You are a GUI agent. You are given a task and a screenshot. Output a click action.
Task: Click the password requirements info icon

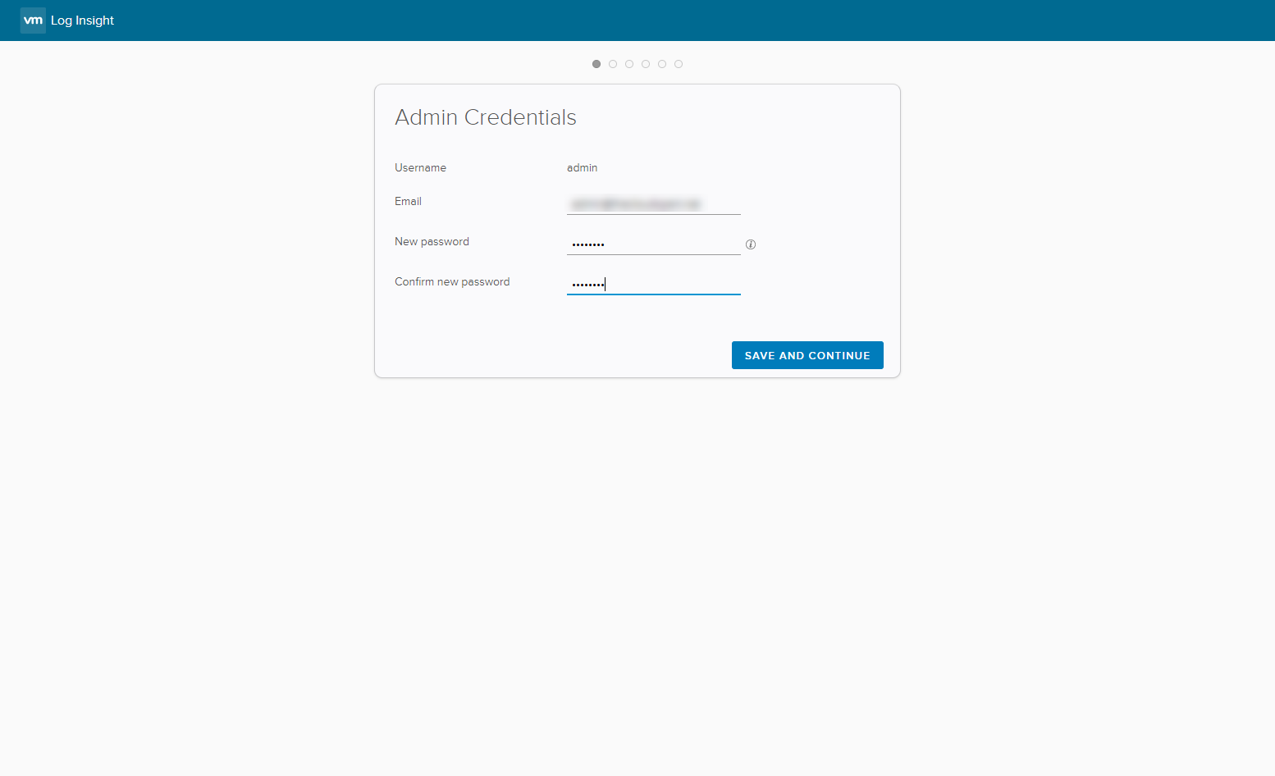pyautogui.click(x=750, y=244)
